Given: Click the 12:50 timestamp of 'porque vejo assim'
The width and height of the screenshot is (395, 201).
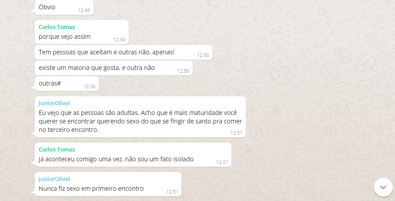Looking at the screenshot, I should 119,40.
